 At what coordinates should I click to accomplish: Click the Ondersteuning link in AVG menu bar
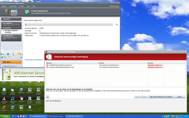pos(114,6)
